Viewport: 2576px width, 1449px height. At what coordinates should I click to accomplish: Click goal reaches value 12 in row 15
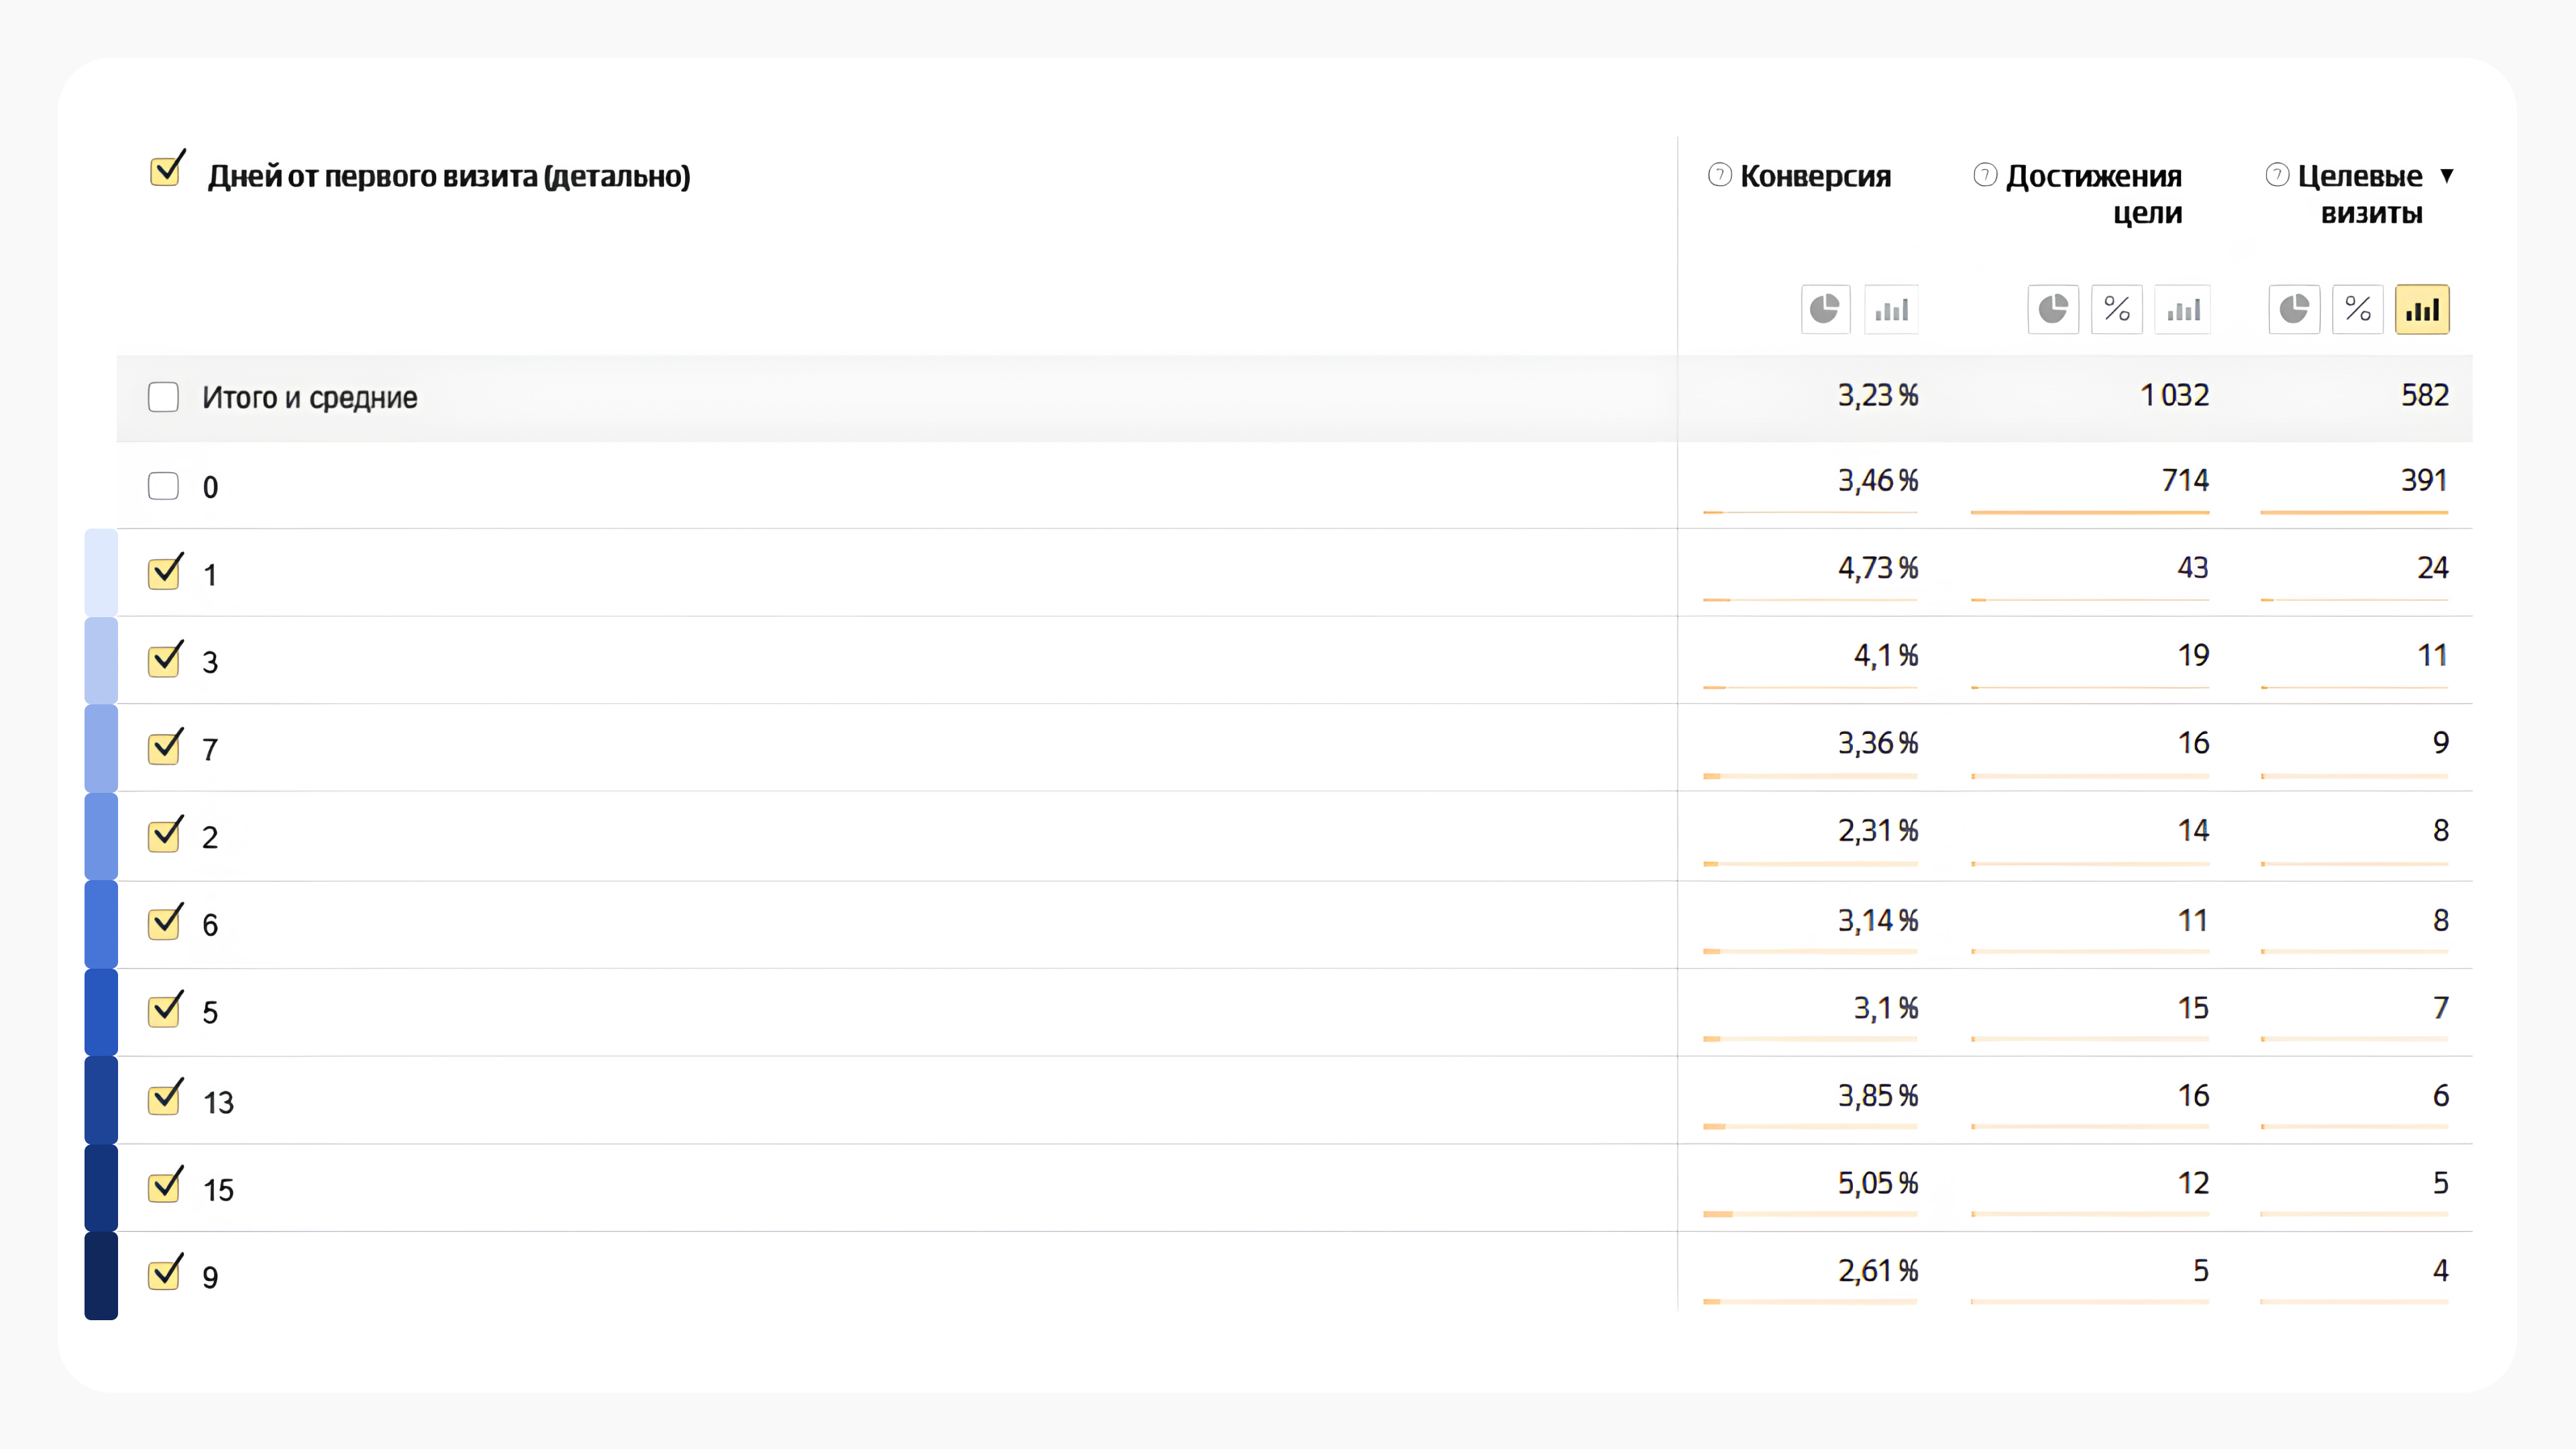2193,1183
